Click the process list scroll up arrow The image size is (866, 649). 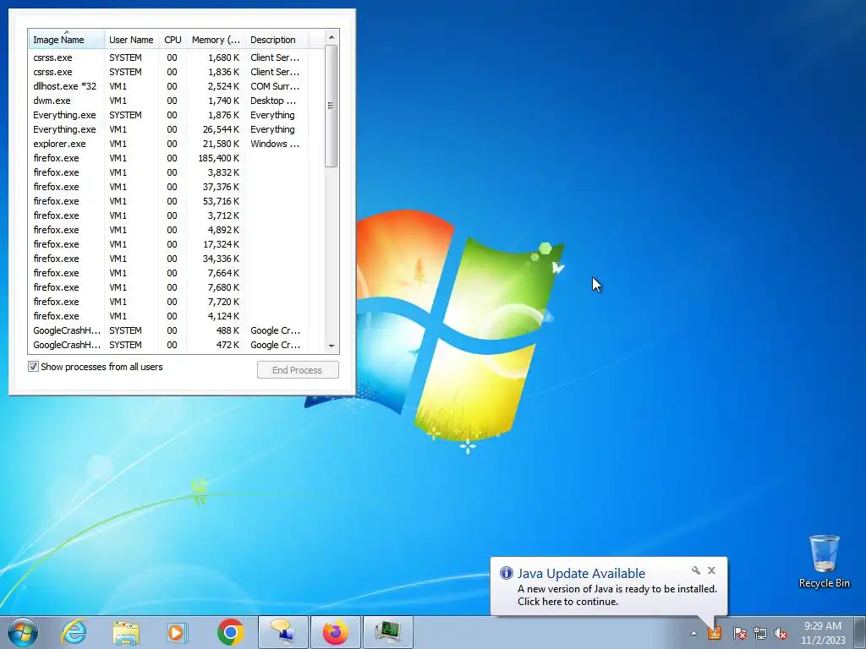pyautogui.click(x=332, y=37)
